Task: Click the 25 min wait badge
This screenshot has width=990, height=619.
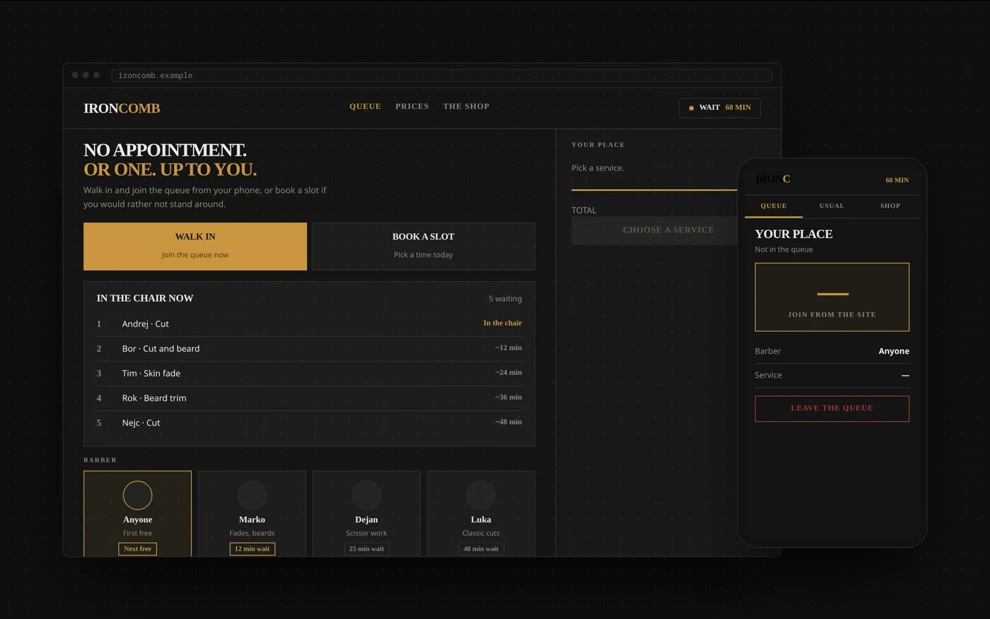Action: [x=366, y=549]
